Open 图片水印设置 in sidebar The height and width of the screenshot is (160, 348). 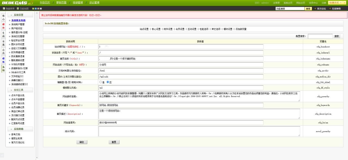(x=18, y=44)
